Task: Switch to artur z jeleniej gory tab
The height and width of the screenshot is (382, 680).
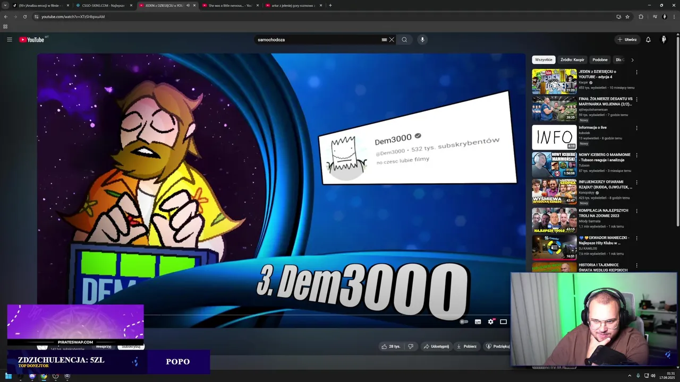Action: coord(293,5)
